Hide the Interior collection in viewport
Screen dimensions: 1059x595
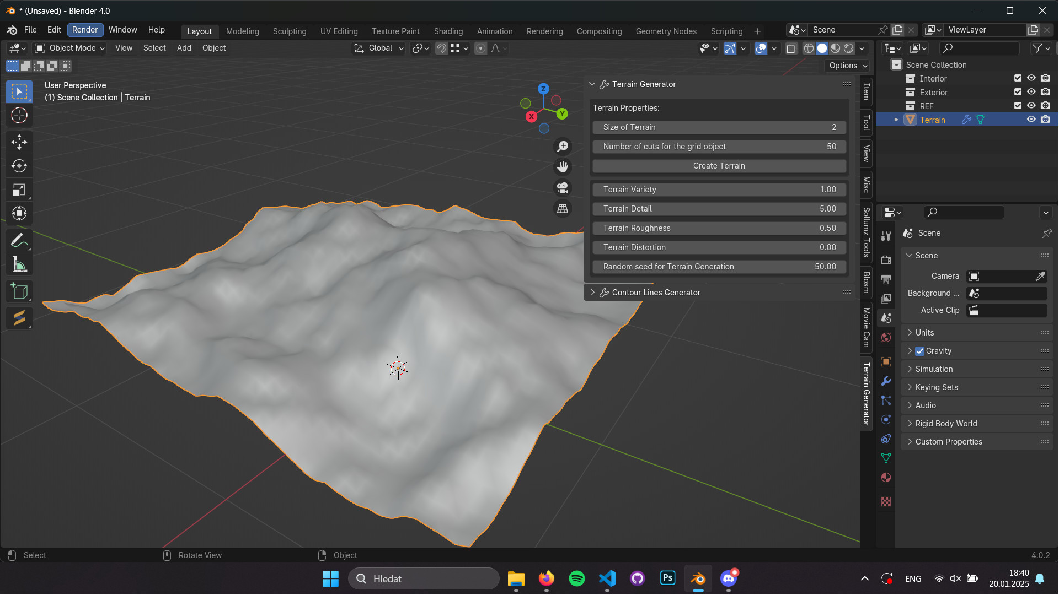pos(1031,78)
